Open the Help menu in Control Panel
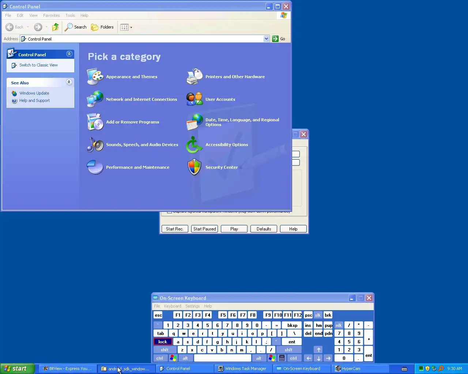The width and height of the screenshot is (468, 374). [x=84, y=15]
